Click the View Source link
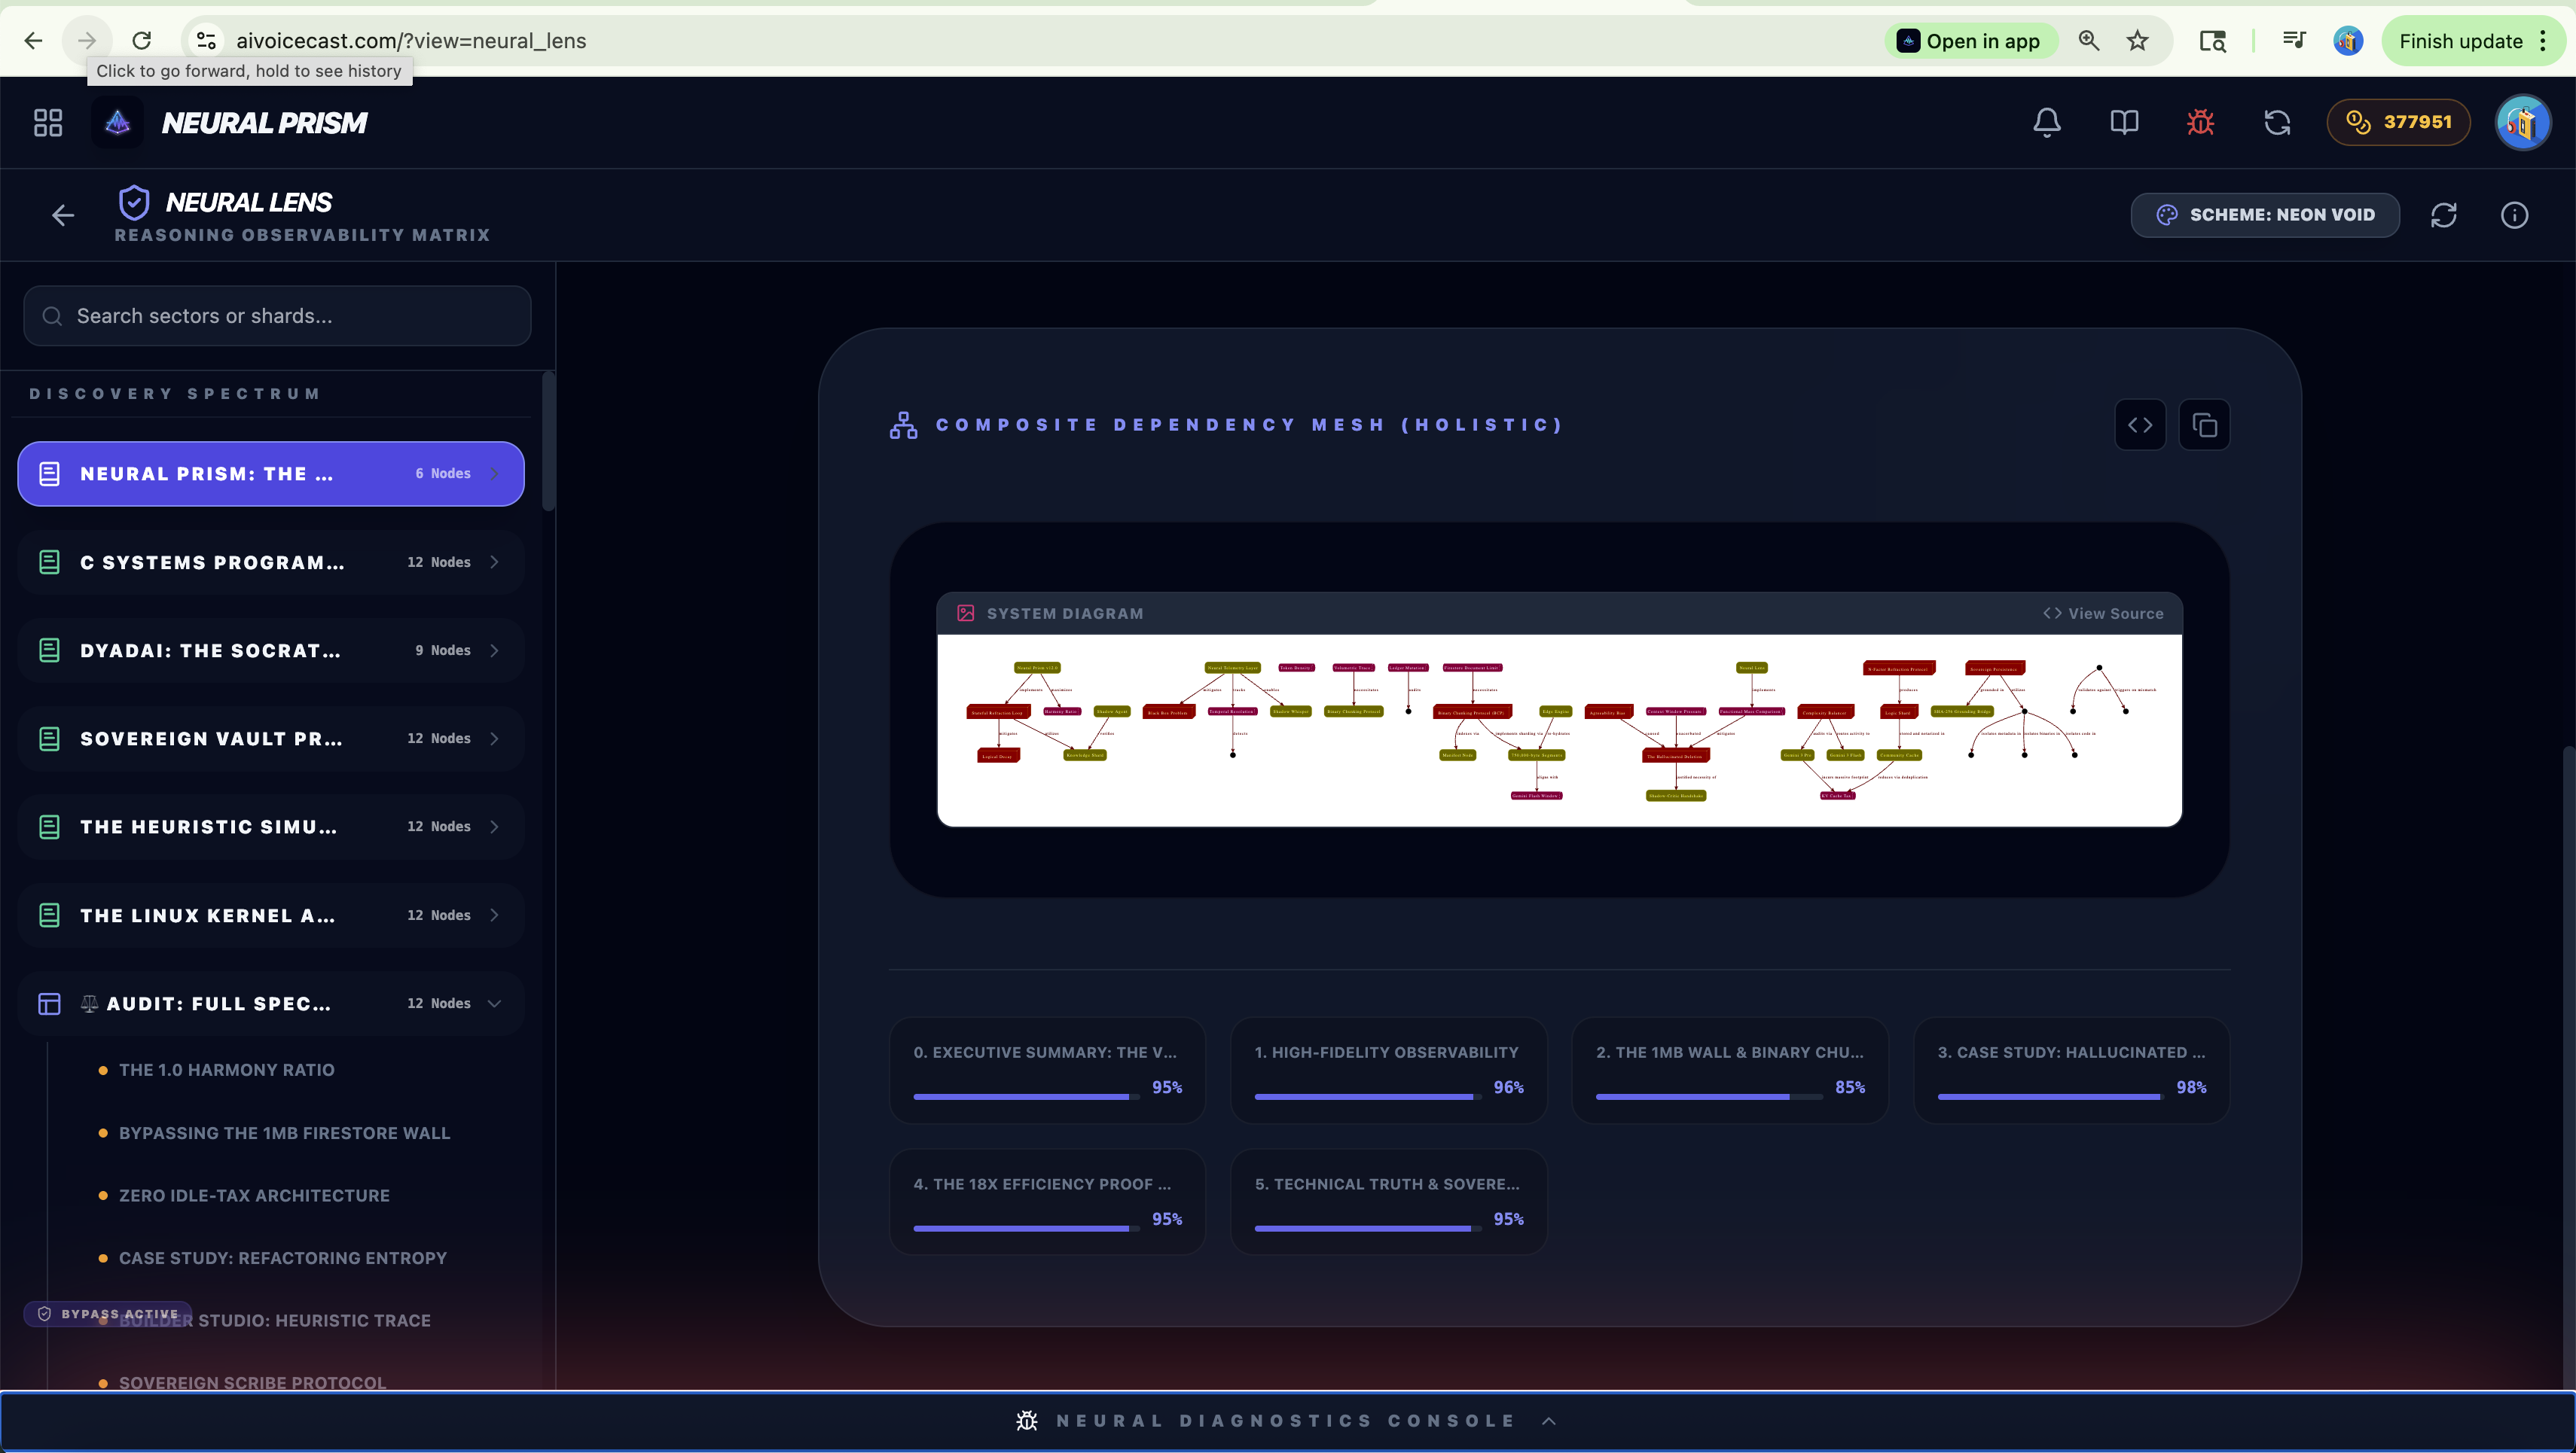Image resolution: width=2576 pixels, height=1453 pixels. click(x=2103, y=614)
